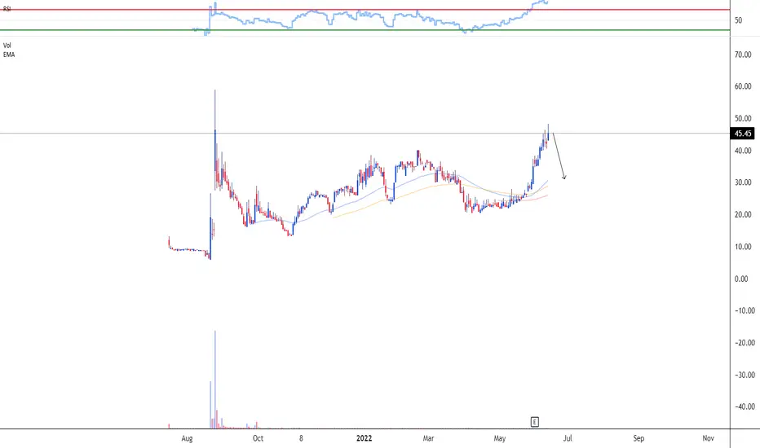Click the 30.00 price axis label

(743, 182)
